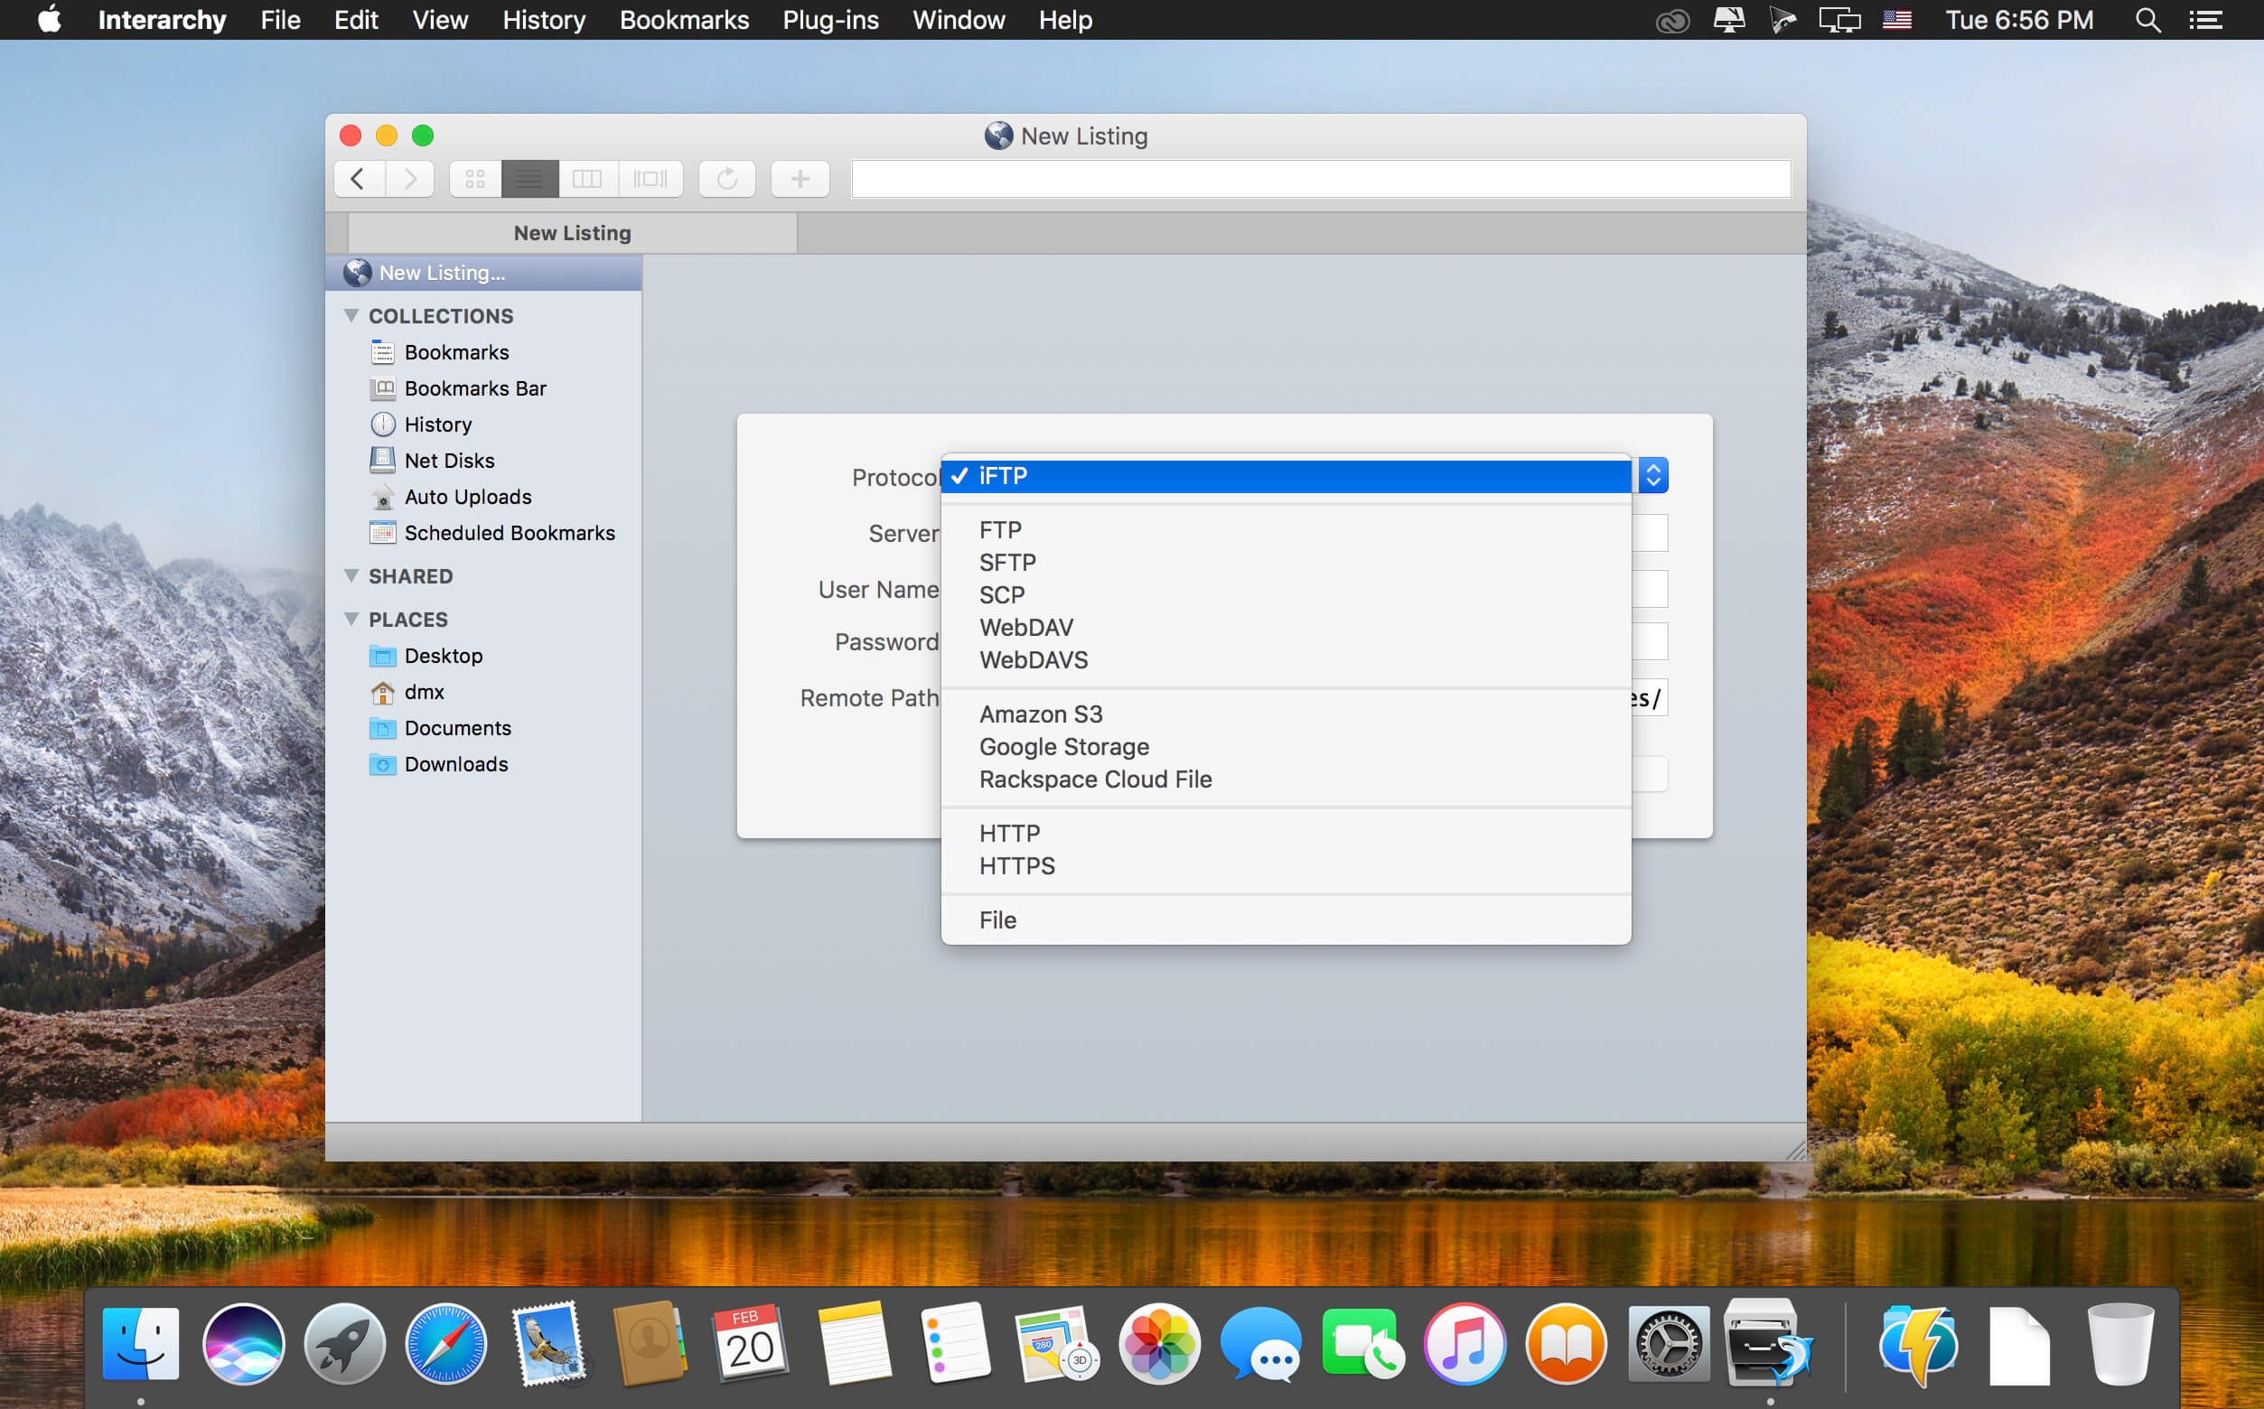
Task: Pick WebDAV protocol
Action: (1286, 628)
